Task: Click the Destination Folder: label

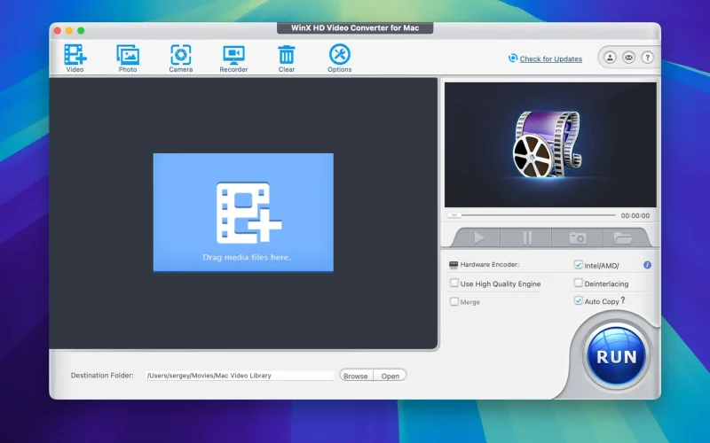Action: 102,375
